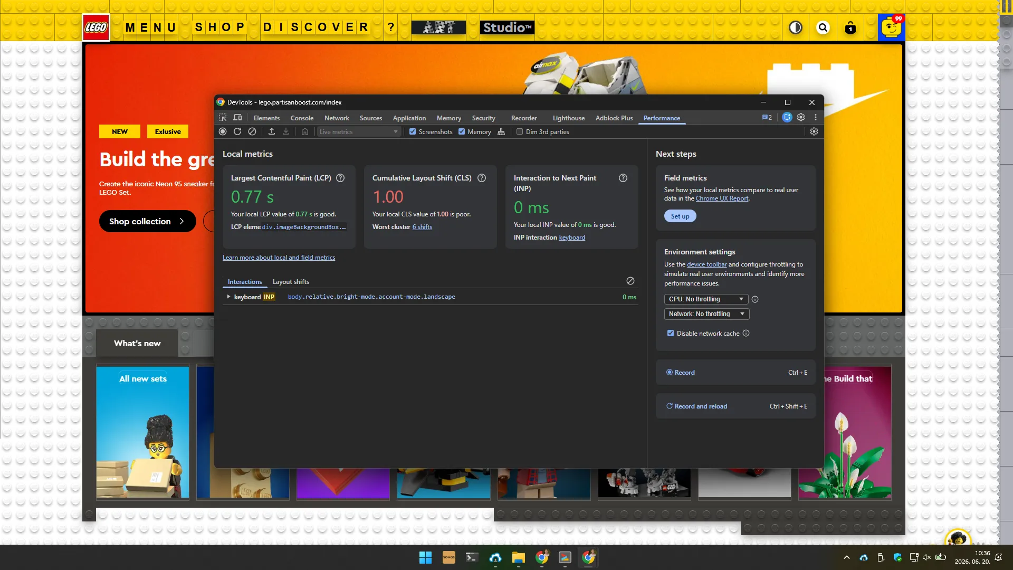
Task: Switch to the Elements tab
Action: (266, 118)
